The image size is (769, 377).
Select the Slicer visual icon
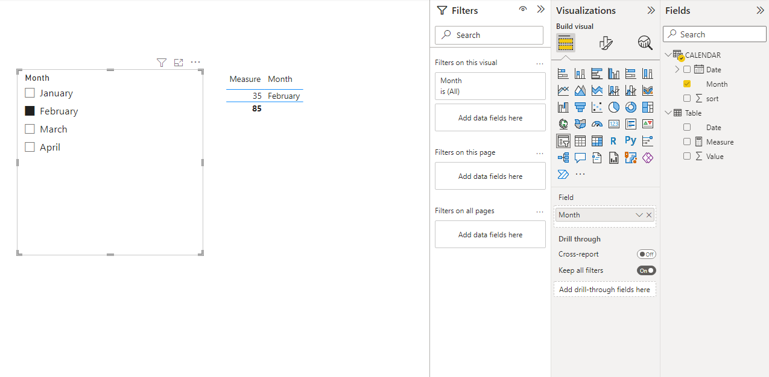563,141
